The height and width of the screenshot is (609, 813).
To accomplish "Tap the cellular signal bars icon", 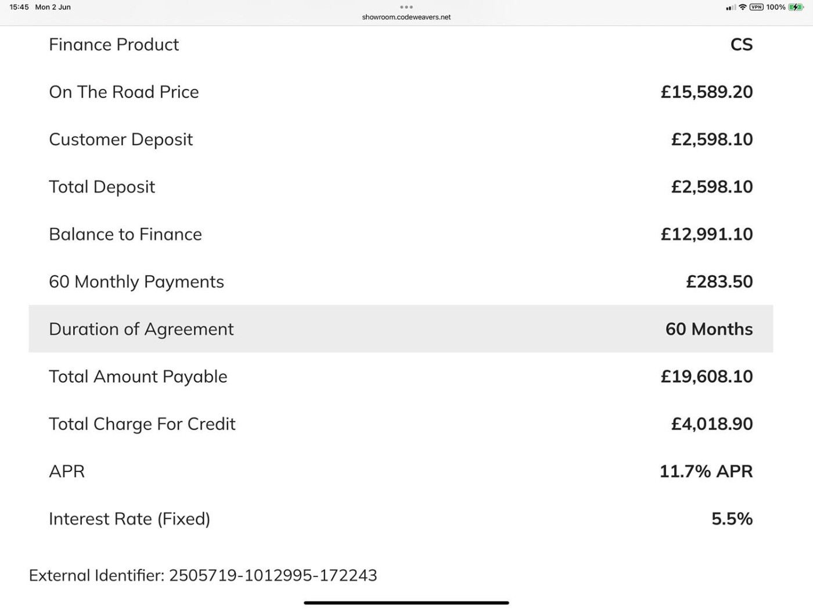I will (731, 8).
